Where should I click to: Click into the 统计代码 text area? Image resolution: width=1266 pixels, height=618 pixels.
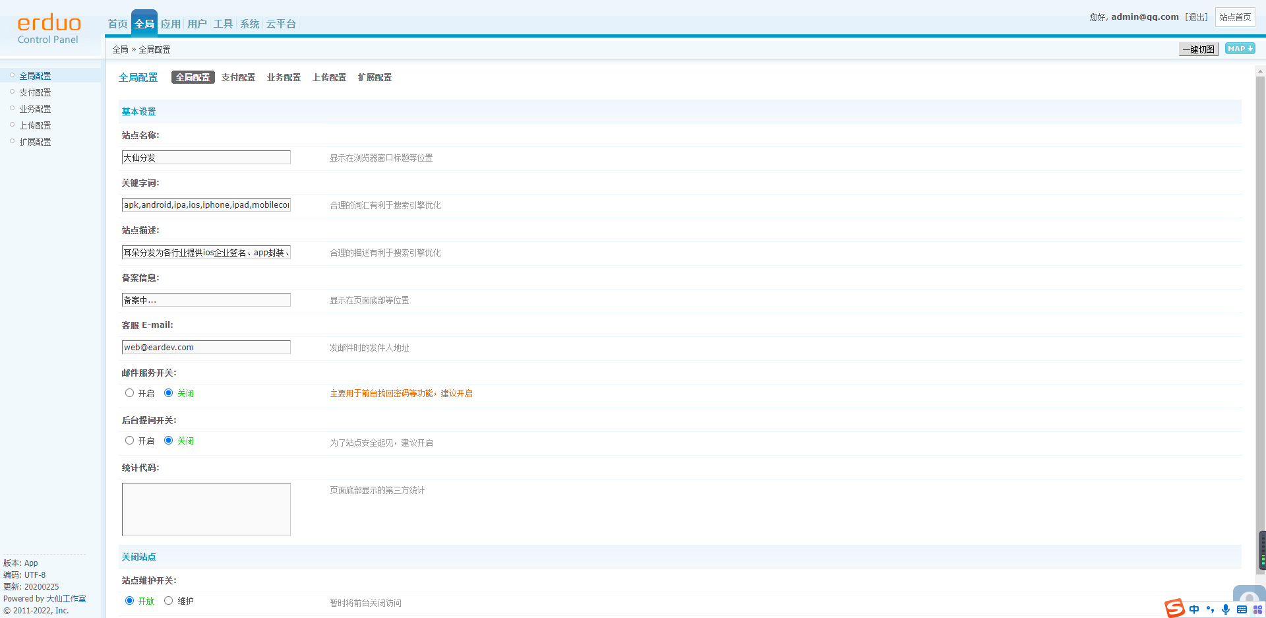click(x=206, y=509)
